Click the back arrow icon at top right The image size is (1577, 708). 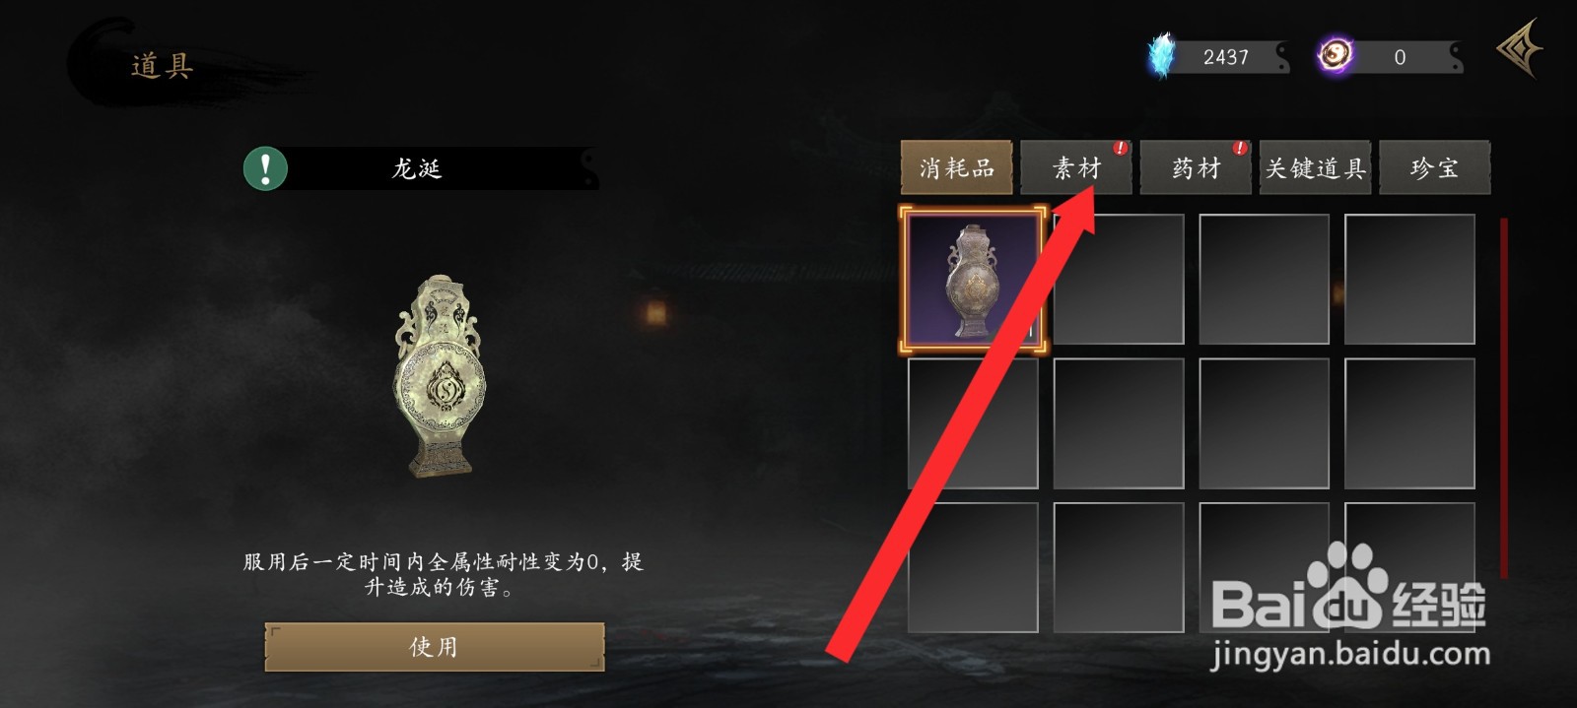coord(1520,48)
